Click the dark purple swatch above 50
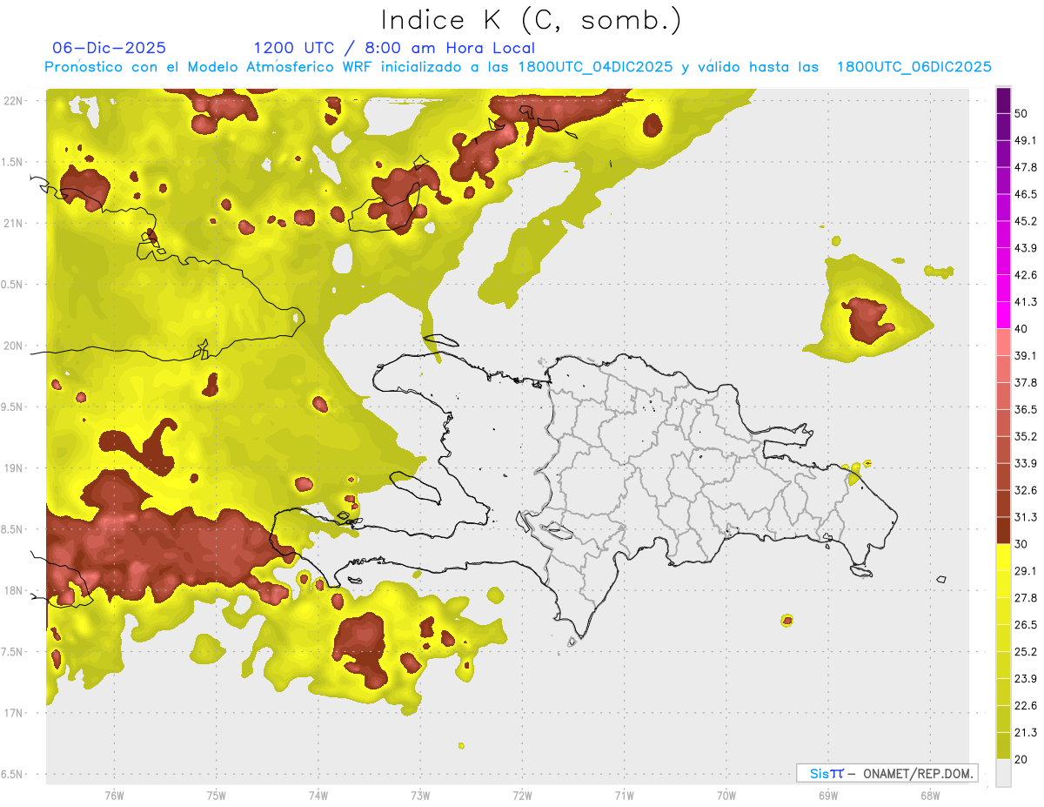 pyautogui.click(x=1004, y=101)
